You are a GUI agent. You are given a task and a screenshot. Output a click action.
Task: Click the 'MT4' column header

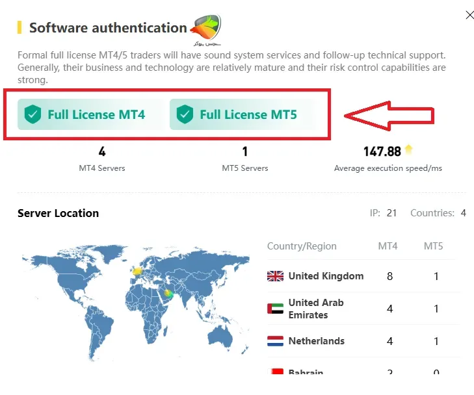coord(388,246)
